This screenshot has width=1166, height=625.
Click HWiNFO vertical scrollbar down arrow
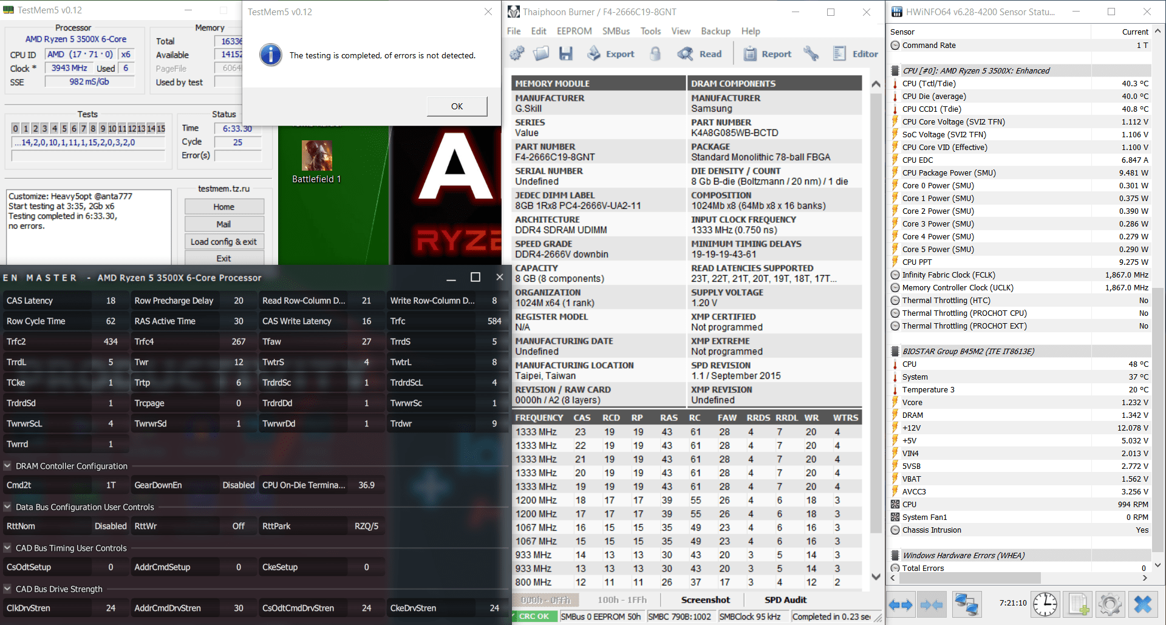click(1158, 565)
